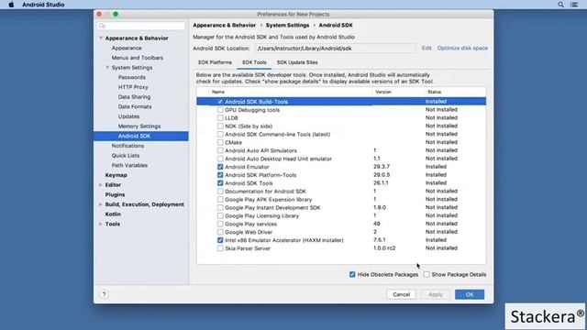Uncheck Android SDK Platform-Tools
This screenshot has height=330, width=587.
[x=220, y=175]
